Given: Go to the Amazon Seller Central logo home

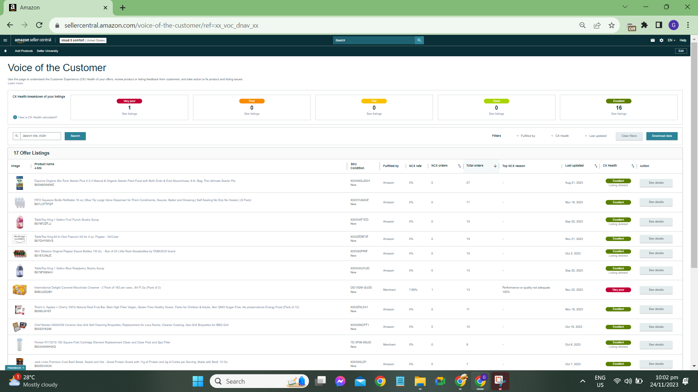Looking at the screenshot, I should [x=33, y=40].
